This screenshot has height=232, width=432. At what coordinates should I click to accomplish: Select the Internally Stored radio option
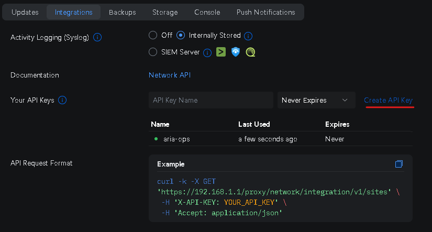[x=181, y=36]
